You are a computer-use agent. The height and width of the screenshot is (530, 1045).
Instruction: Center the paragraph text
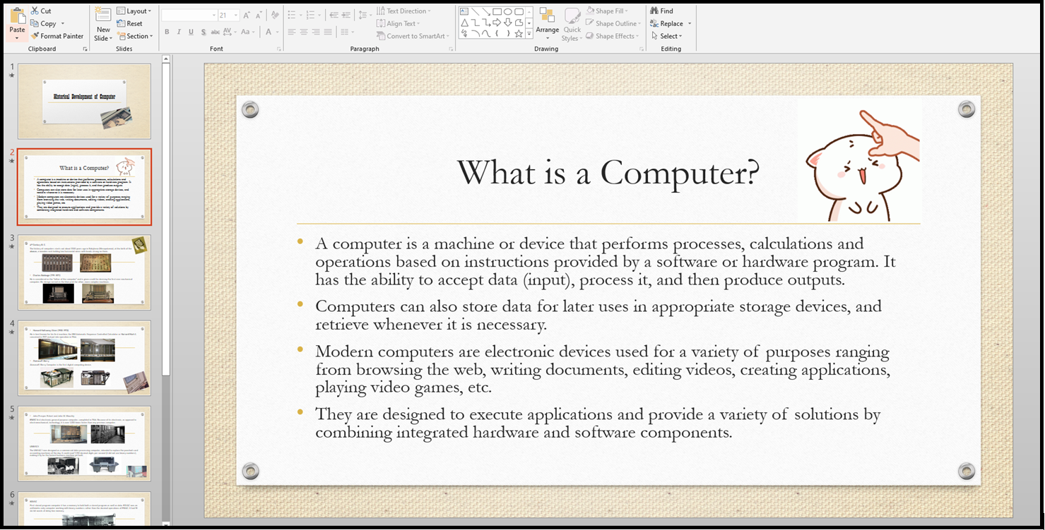(x=303, y=32)
